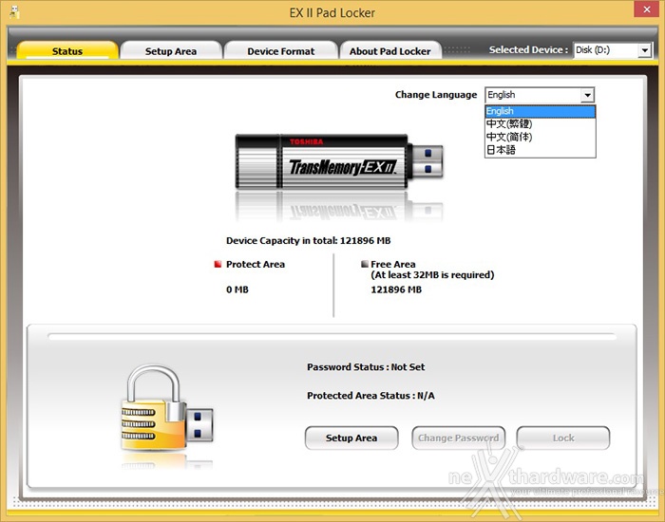
Task: Click the app icon in title bar
Action: (14, 12)
